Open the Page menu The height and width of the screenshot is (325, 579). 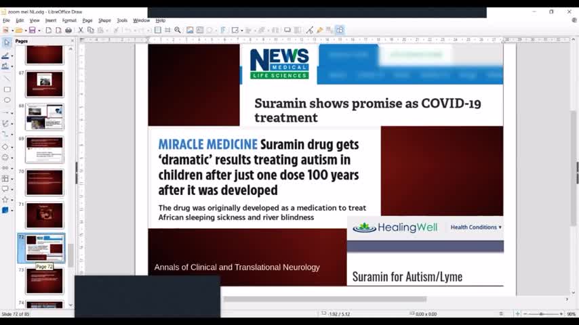[87, 20]
